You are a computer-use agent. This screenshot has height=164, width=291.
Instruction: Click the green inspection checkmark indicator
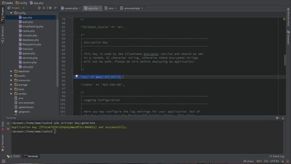[284, 19]
